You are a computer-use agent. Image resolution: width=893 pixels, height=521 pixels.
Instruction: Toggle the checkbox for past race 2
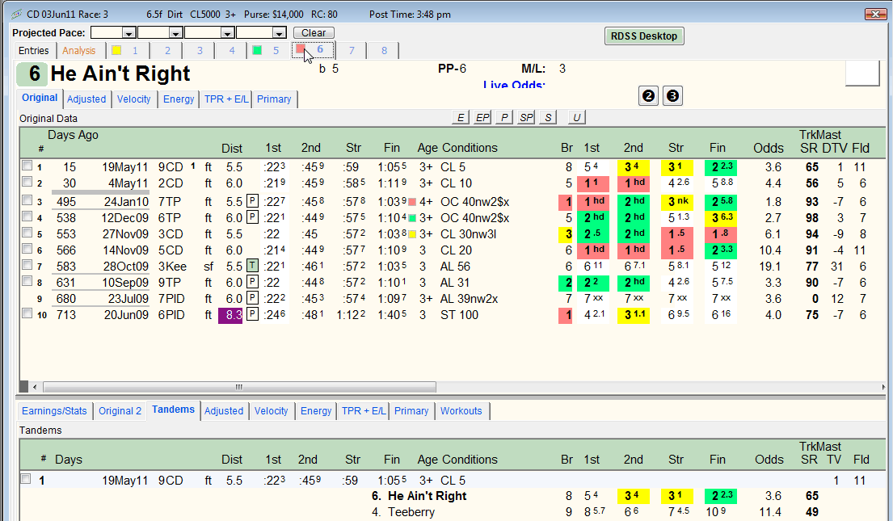(x=27, y=182)
